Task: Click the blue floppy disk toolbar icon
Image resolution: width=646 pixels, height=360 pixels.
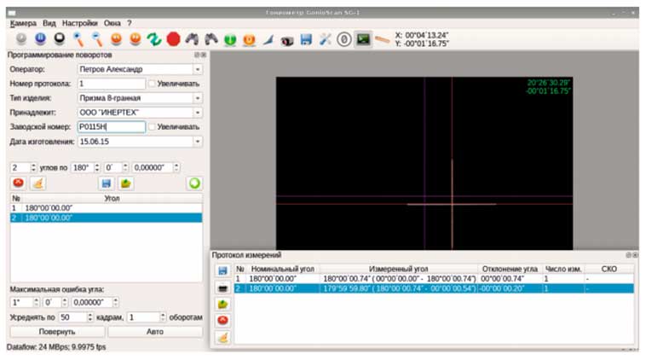Action: pyautogui.click(x=306, y=39)
